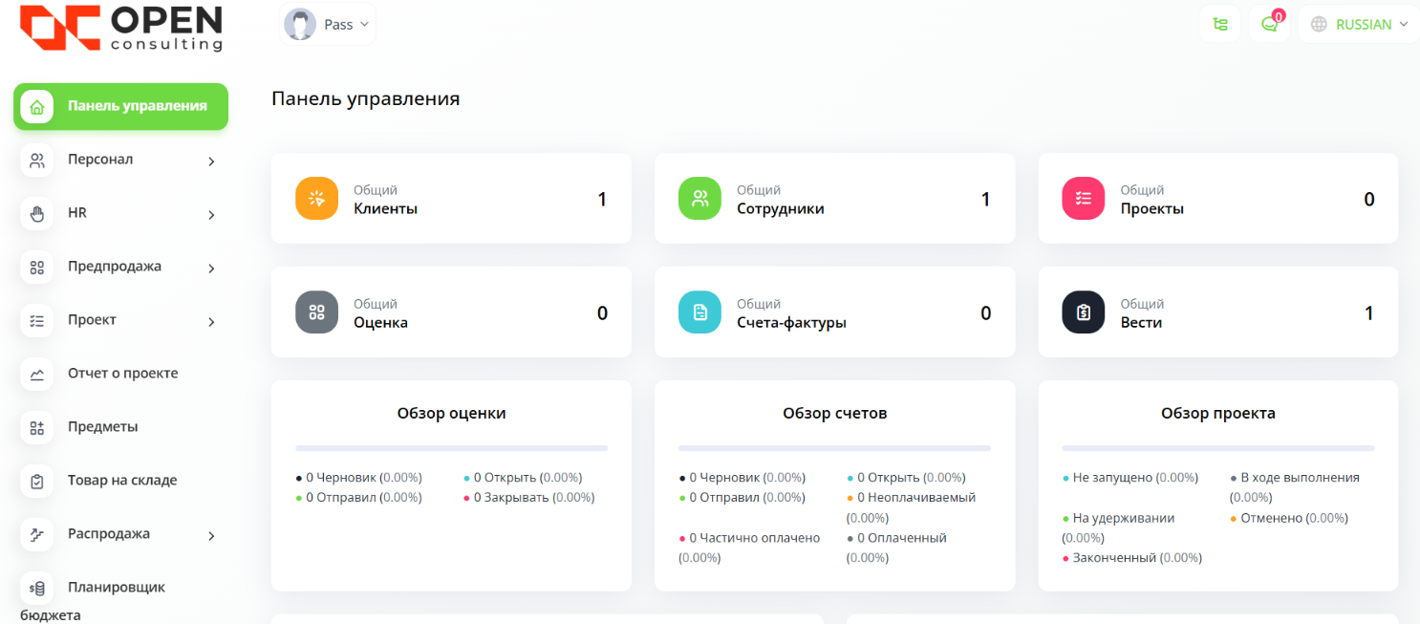This screenshot has width=1420, height=624.
Task: Open the chat messages notification icon
Action: 1269,25
